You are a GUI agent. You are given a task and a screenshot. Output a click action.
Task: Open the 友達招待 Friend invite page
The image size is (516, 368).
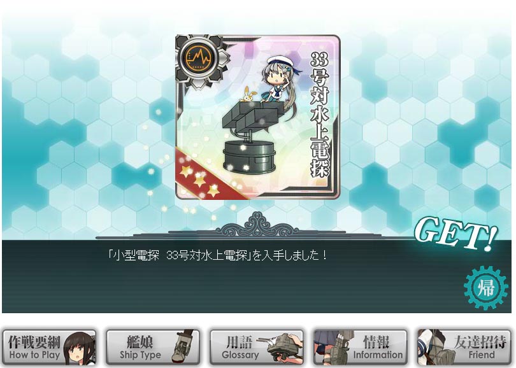[464, 347]
